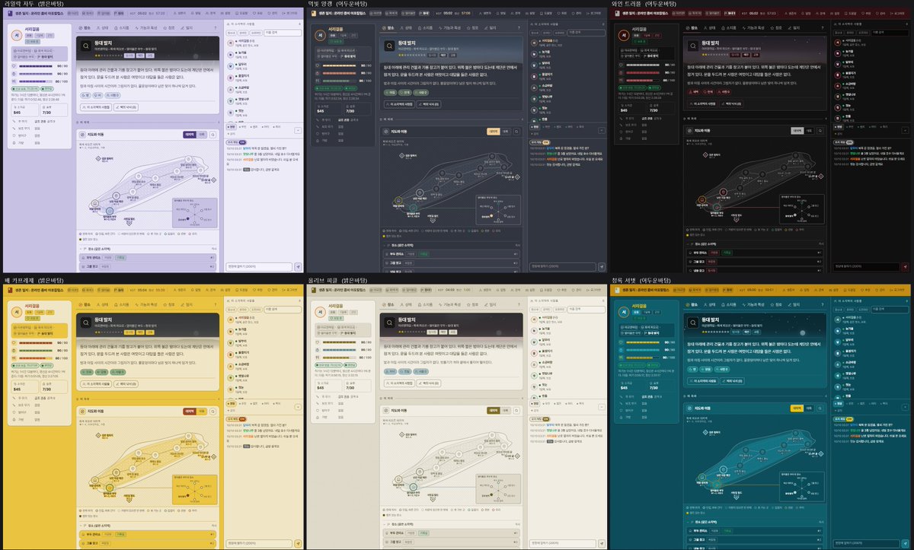Select 대지역 map view in the teal panel
914x550 pixels.
[x=798, y=409]
